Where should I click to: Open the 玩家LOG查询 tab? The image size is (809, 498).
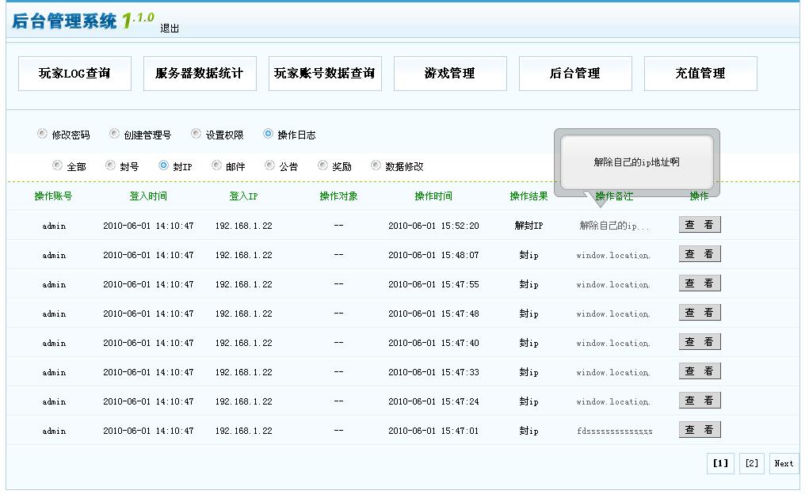coord(74,73)
